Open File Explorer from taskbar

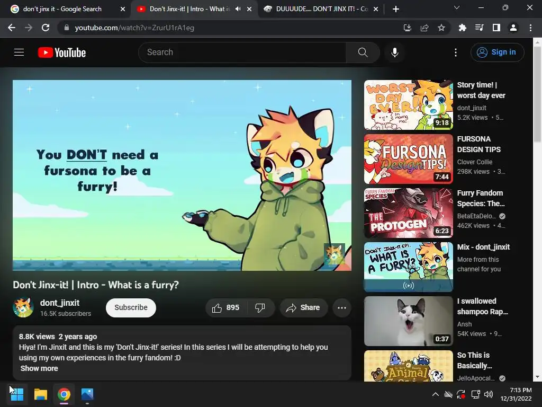tap(40, 394)
